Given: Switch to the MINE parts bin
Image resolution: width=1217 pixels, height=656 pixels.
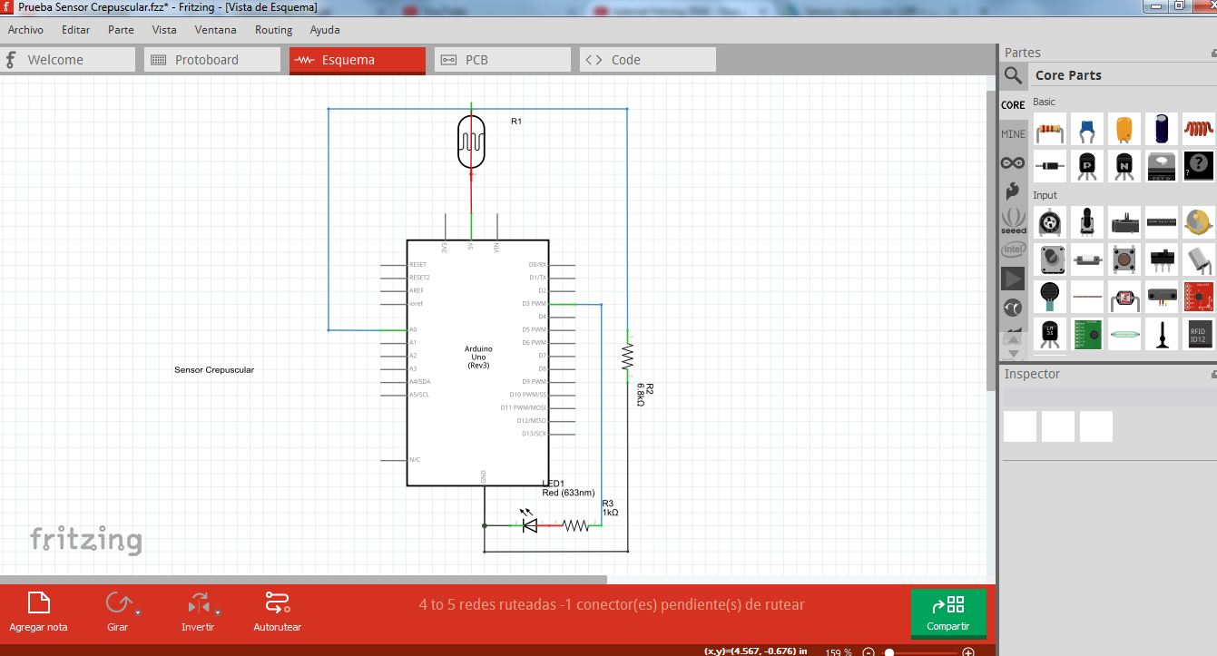Looking at the screenshot, I should tap(1013, 133).
